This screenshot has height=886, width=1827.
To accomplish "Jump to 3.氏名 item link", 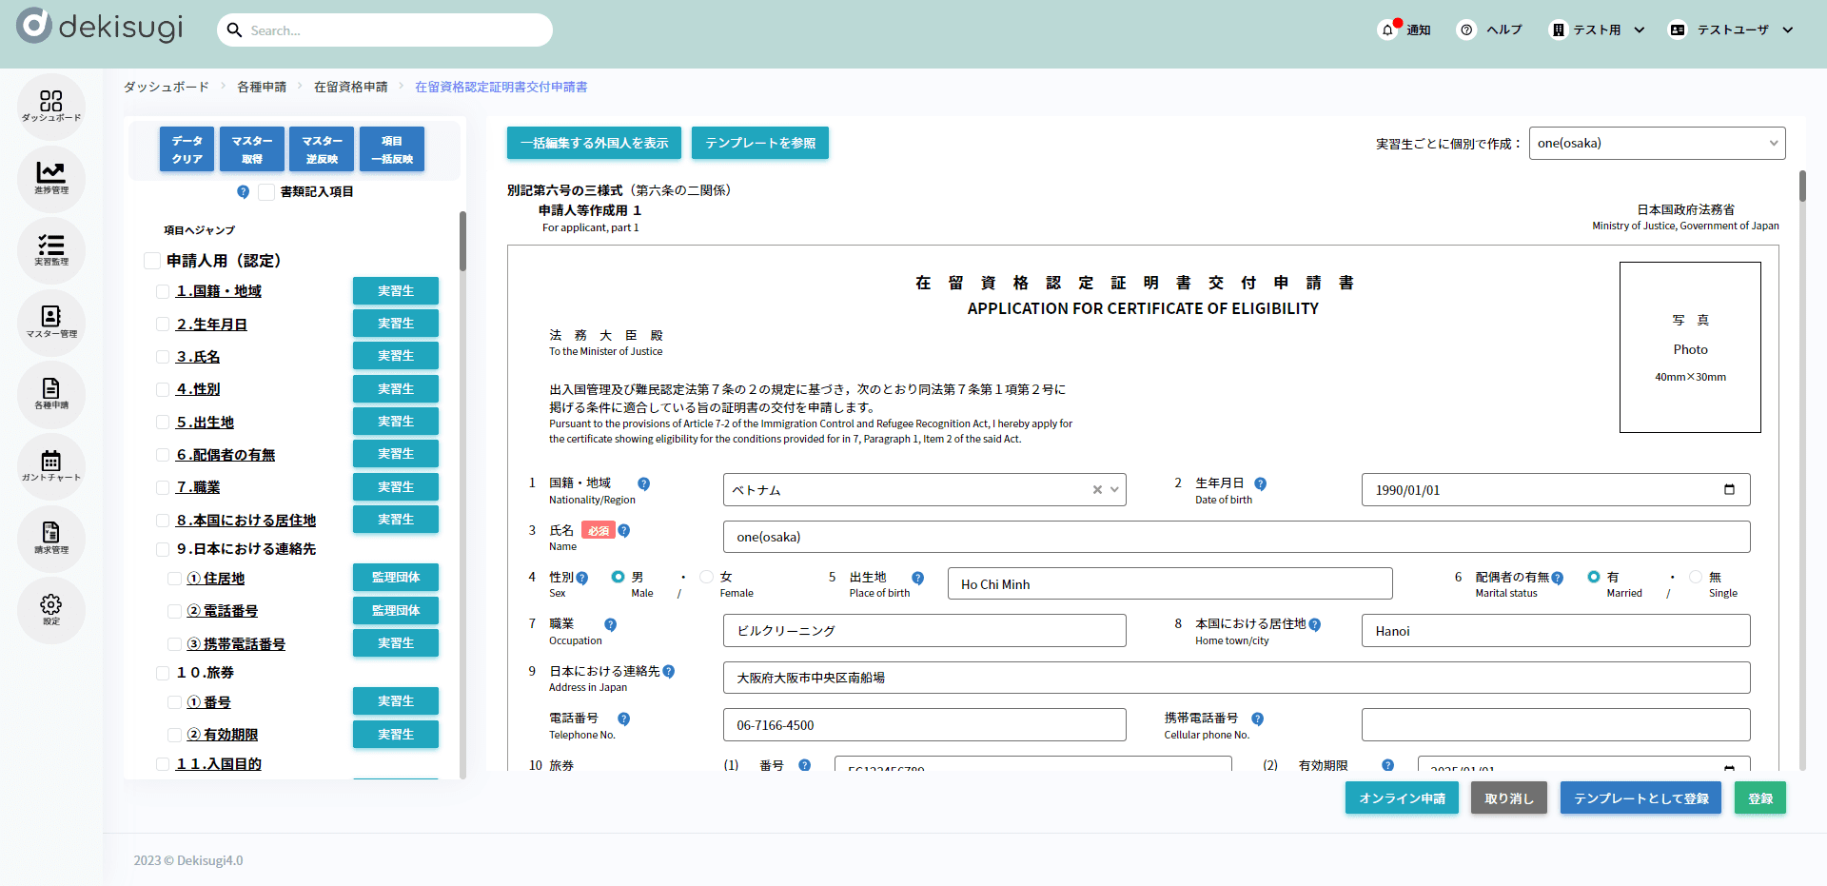I will coord(198,357).
